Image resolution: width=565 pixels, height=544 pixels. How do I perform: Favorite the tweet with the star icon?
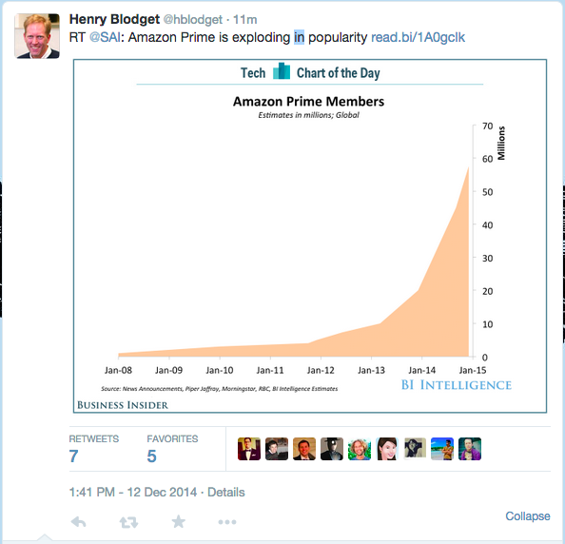click(179, 521)
